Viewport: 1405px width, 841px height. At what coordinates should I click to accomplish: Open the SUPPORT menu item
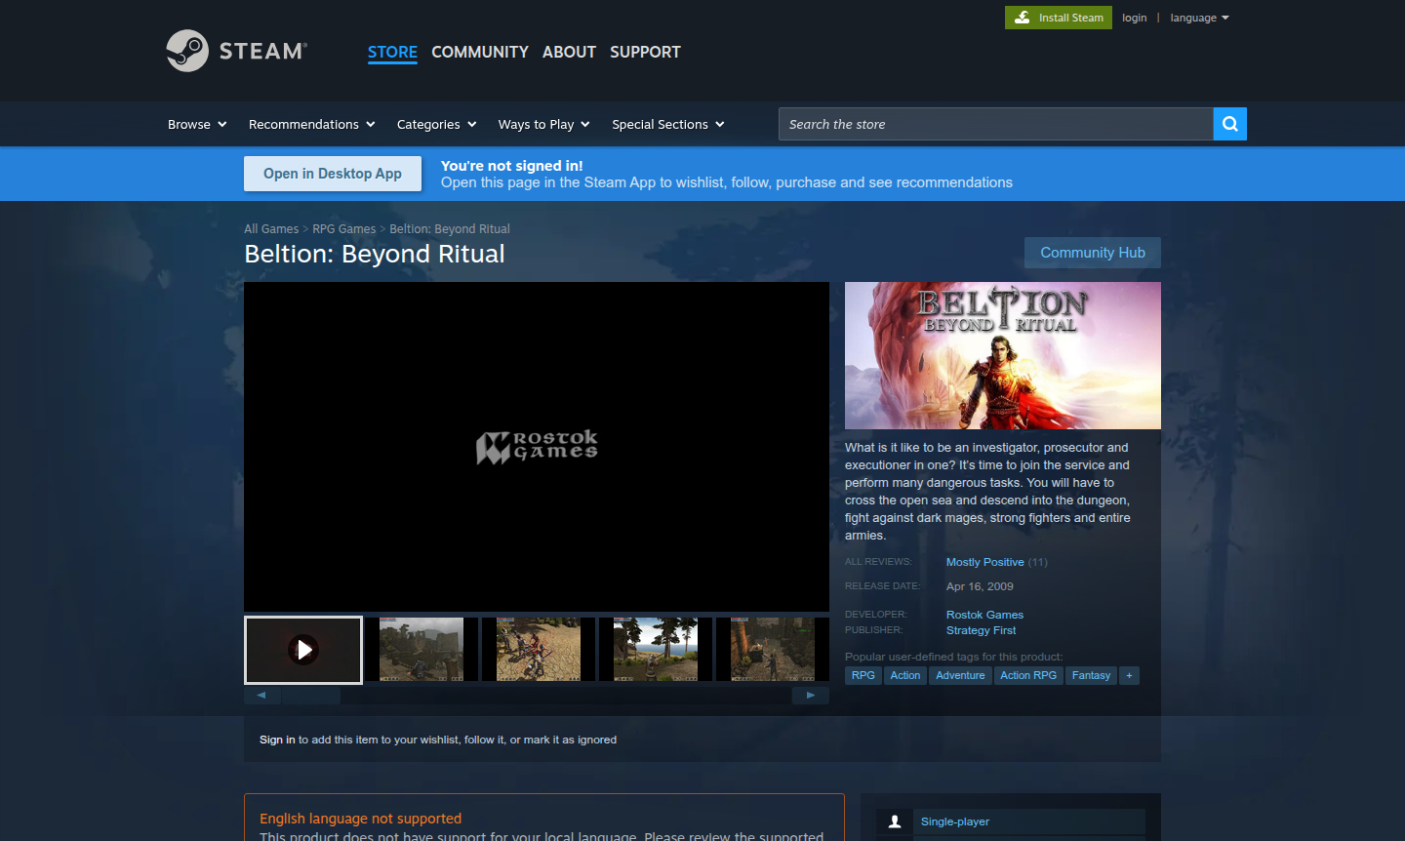645,52
